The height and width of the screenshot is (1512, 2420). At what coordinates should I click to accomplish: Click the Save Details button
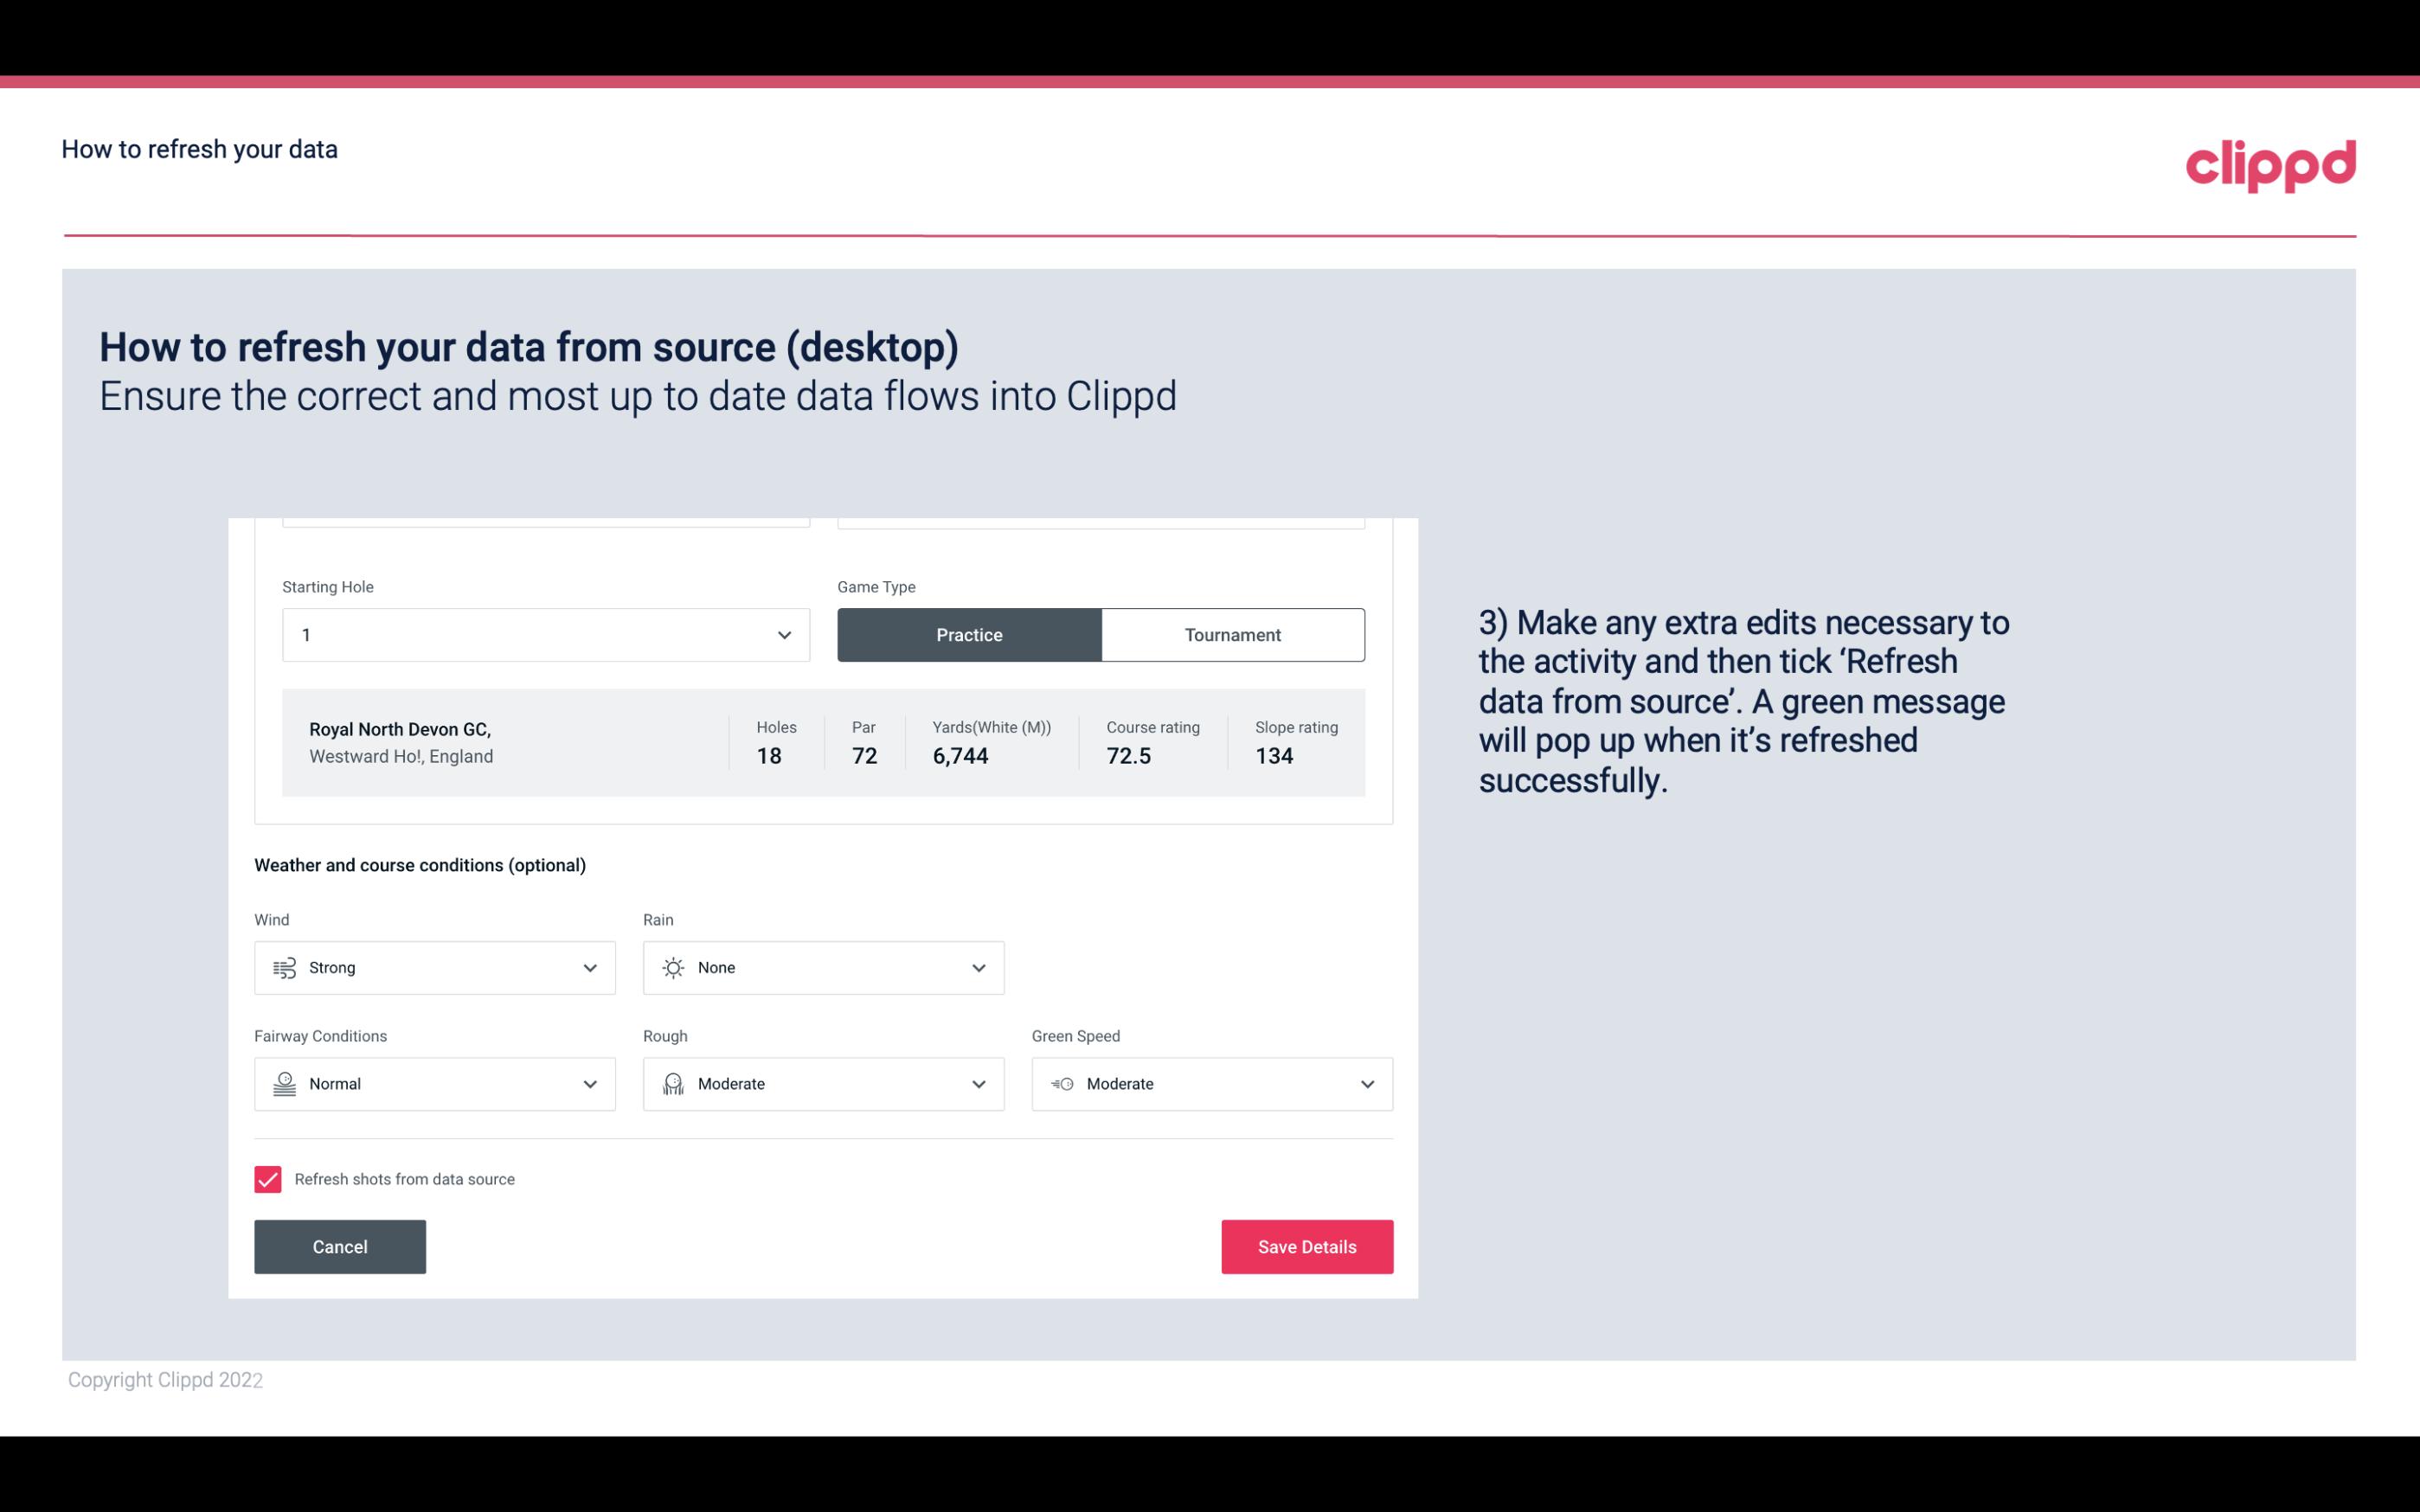[1306, 1246]
